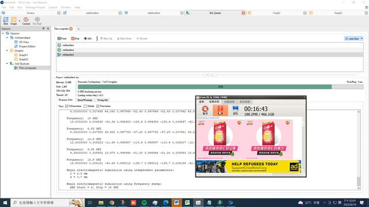Click the Move Down queue button

tap(124, 39)
